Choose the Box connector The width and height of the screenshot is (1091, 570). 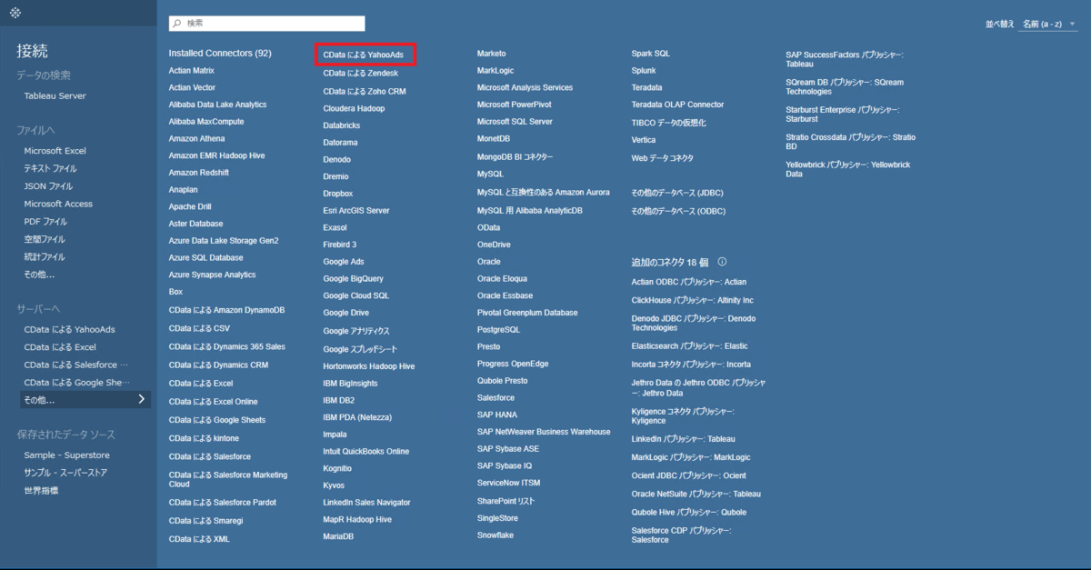click(x=175, y=292)
